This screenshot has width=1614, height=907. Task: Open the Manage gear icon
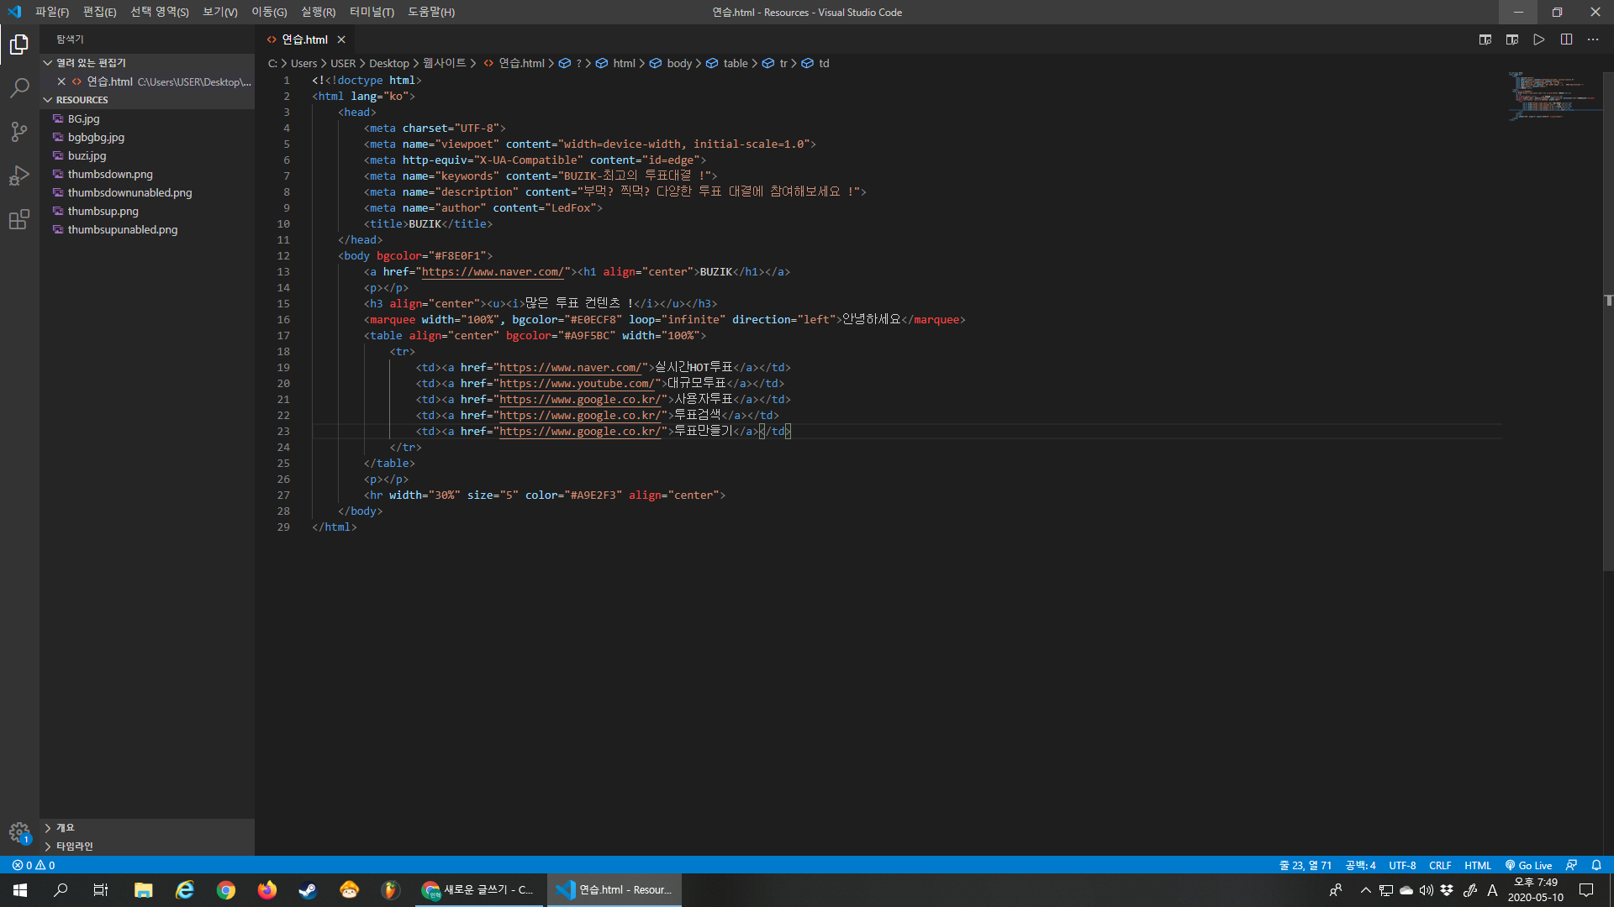pyautogui.click(x=19, y=832)
